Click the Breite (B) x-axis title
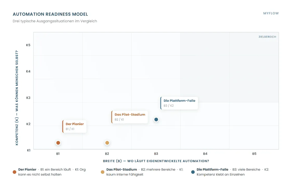The height and width of the screenshot is (187, 292). pyautogui.click(x=156, y=161)
